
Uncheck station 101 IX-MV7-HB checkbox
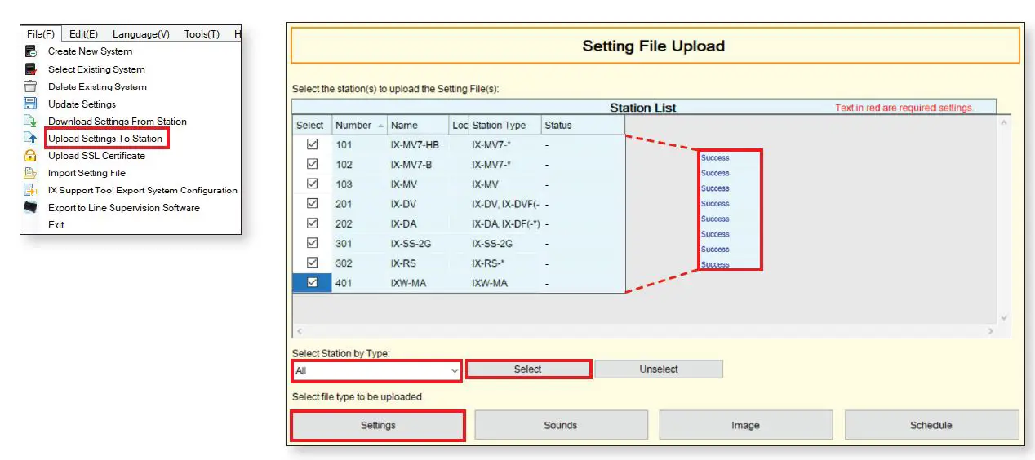pyautogui.click(x=312, y=144)
